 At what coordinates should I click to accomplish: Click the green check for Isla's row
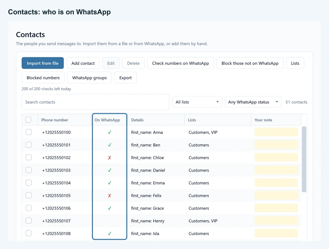[x=110, y=233]
